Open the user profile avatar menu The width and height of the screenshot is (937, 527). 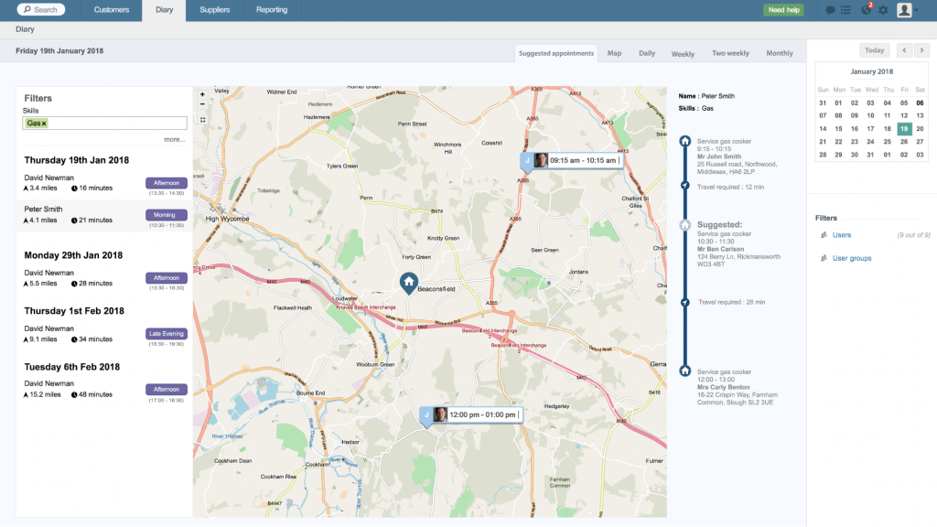pyautogui.click(x=907, y=10)
